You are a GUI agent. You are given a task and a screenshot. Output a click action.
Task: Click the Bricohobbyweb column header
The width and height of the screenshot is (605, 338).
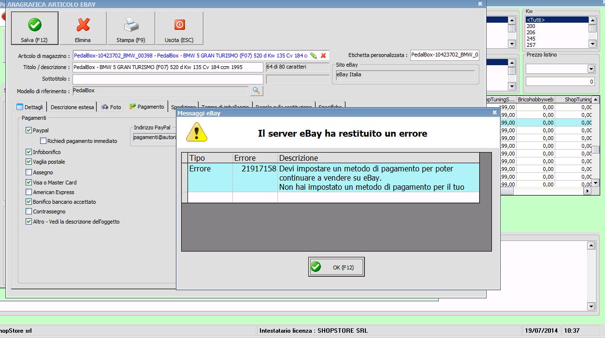(535, 99)
